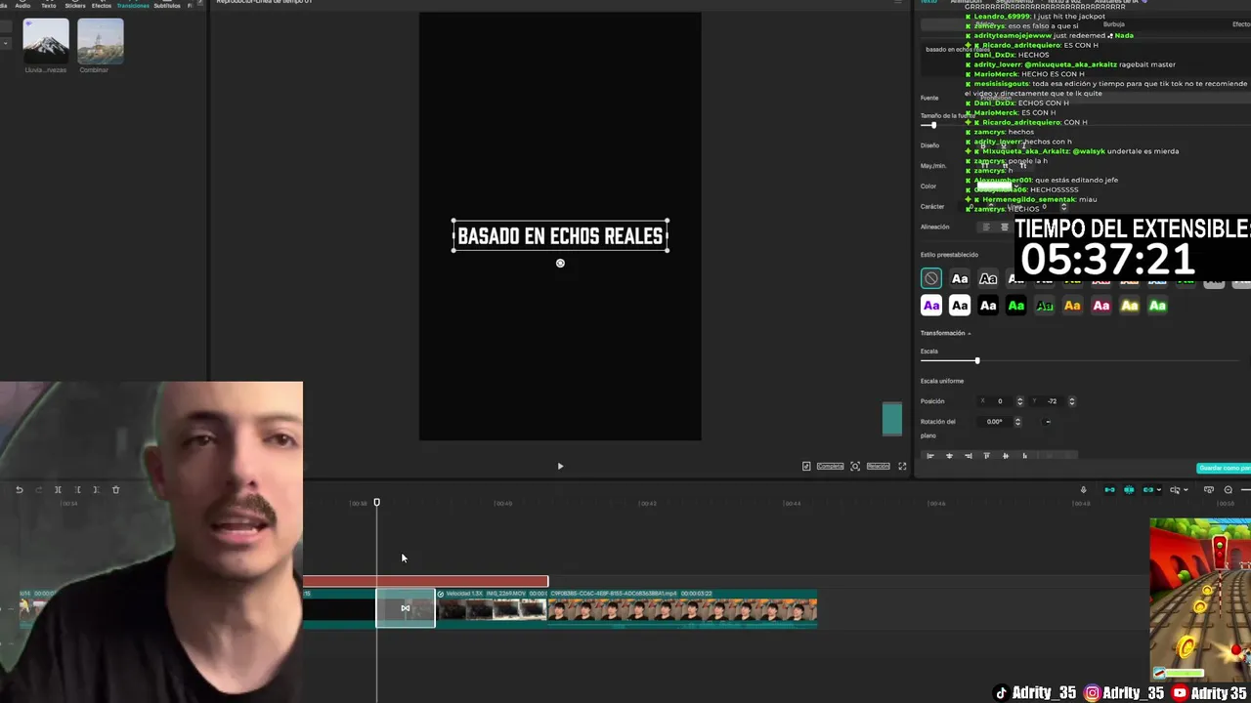Toggle auto snapping on the timeline

[x=1129, y=489]
